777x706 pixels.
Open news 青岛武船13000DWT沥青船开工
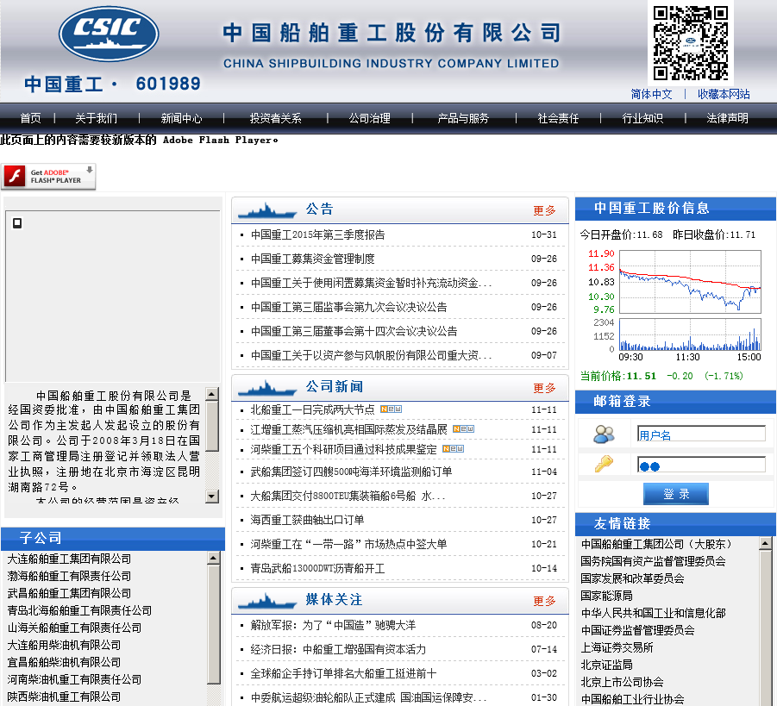[x=317, y=568]
